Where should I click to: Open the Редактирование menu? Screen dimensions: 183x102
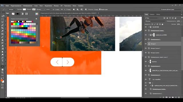point(16,6)
